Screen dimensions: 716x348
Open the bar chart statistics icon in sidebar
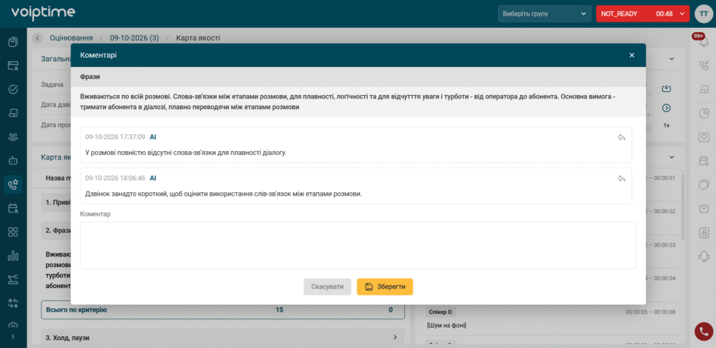click(x=13, y=256)
